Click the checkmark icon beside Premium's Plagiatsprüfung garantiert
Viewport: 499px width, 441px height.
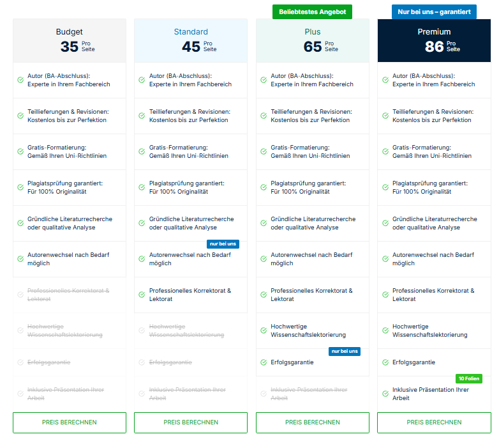pos(385,187)
